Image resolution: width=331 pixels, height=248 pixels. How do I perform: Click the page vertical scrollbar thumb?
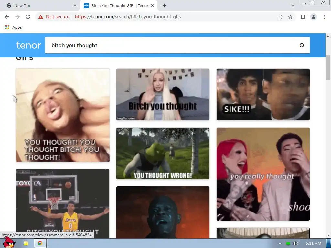[328, 67]
